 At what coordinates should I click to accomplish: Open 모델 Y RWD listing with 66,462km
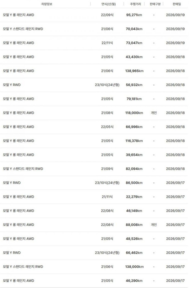94,253
